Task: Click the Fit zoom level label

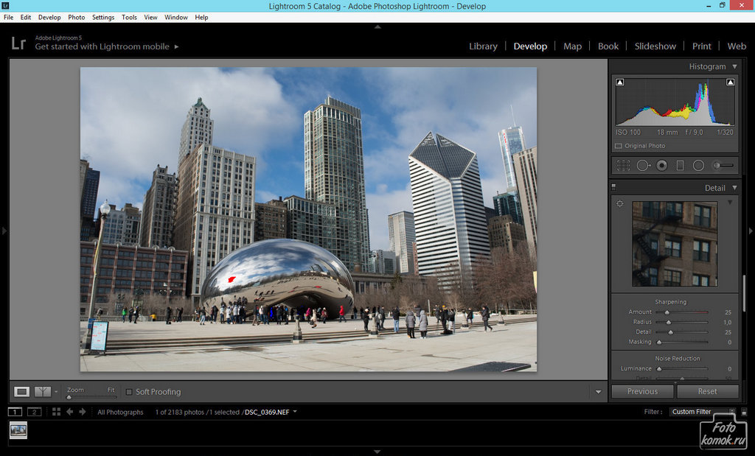Action: pyautogui.click(x=111, y=390)
